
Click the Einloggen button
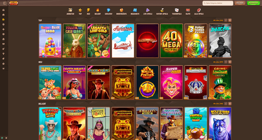pyautogui.click(x=240, y=3)
